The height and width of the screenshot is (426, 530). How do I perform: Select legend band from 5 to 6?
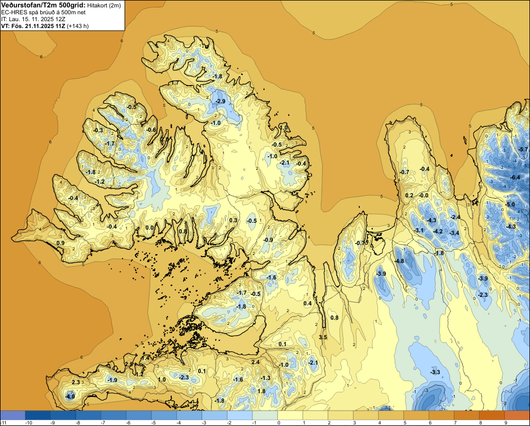(417, 415)
